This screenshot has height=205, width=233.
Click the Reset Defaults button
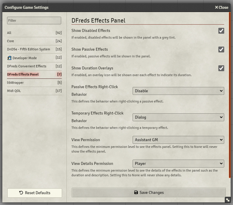[x=35, y=193]
